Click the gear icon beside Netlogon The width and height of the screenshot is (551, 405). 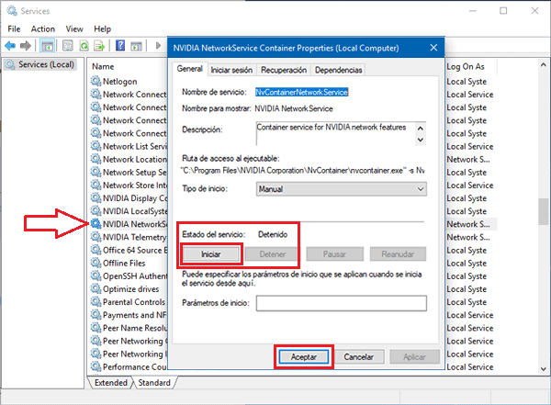(x=96, y=81)
